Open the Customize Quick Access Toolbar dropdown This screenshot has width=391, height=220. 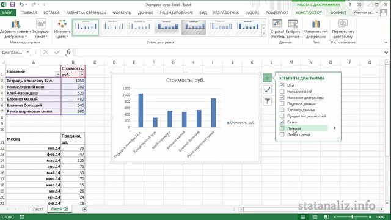click(45, 5)
